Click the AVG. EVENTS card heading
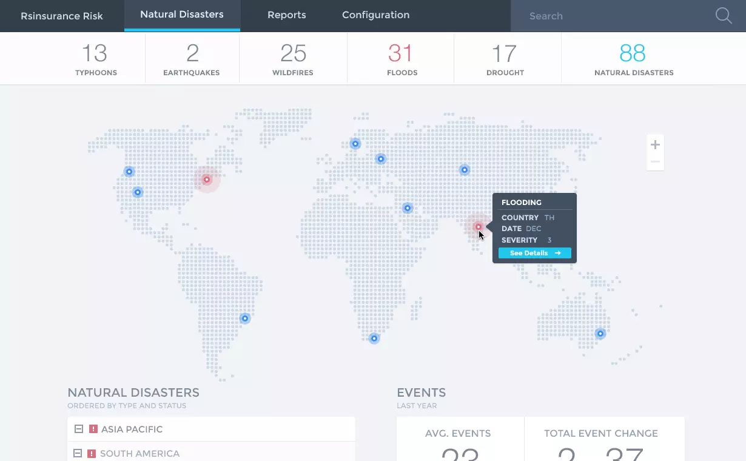This screenshot has height=461, width=746. pos(458,433)
